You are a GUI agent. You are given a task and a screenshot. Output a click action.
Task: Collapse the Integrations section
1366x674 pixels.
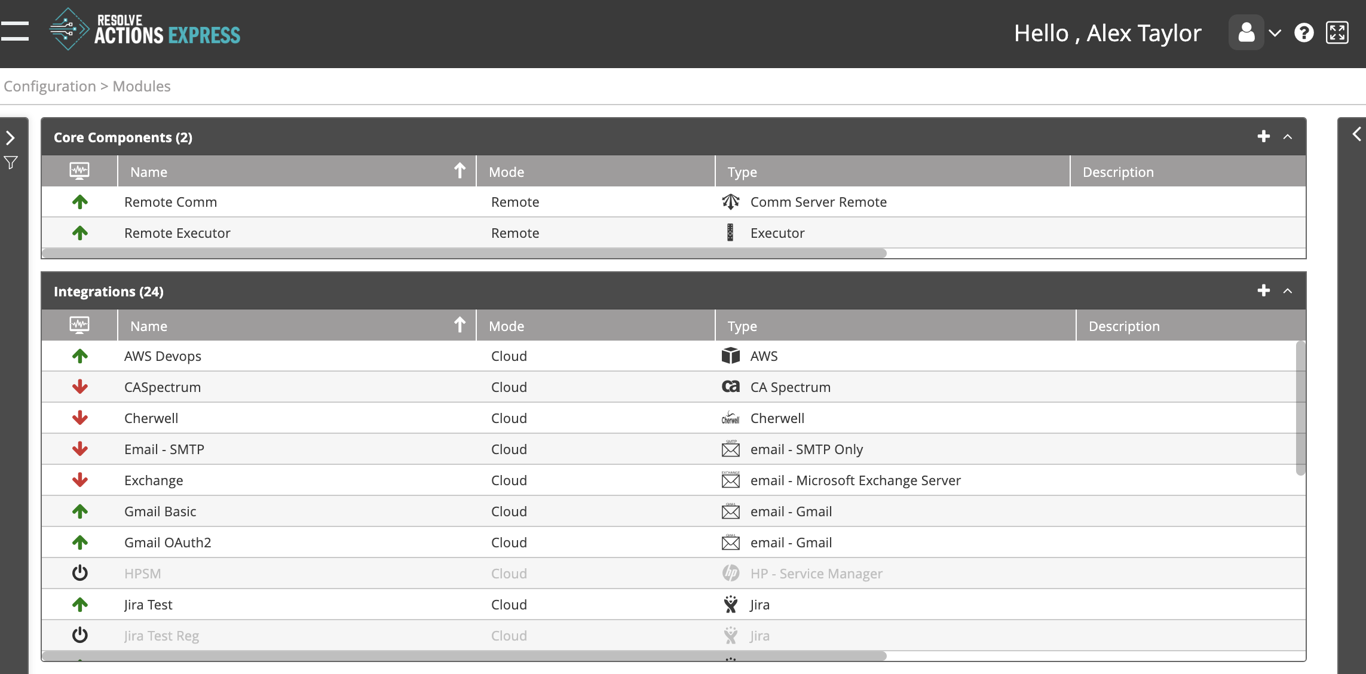point(1288,291)
